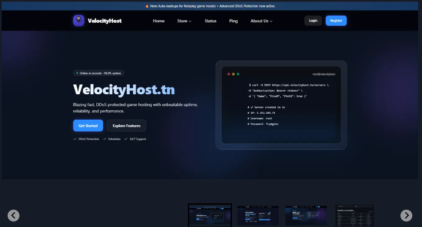The width and height of the screenshot is (422, 227).
Task: Go to previous slide with left arrow
Action: [14, 216]
